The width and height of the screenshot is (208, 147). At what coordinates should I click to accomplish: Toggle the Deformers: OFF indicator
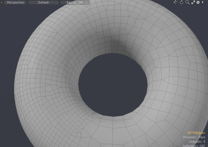point(194,146)
